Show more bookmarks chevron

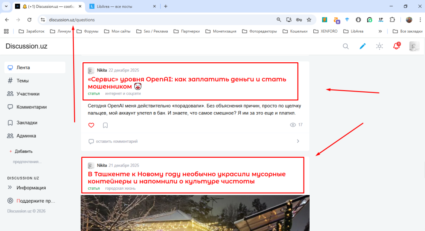pyautogui.click(x=380, y=32)
